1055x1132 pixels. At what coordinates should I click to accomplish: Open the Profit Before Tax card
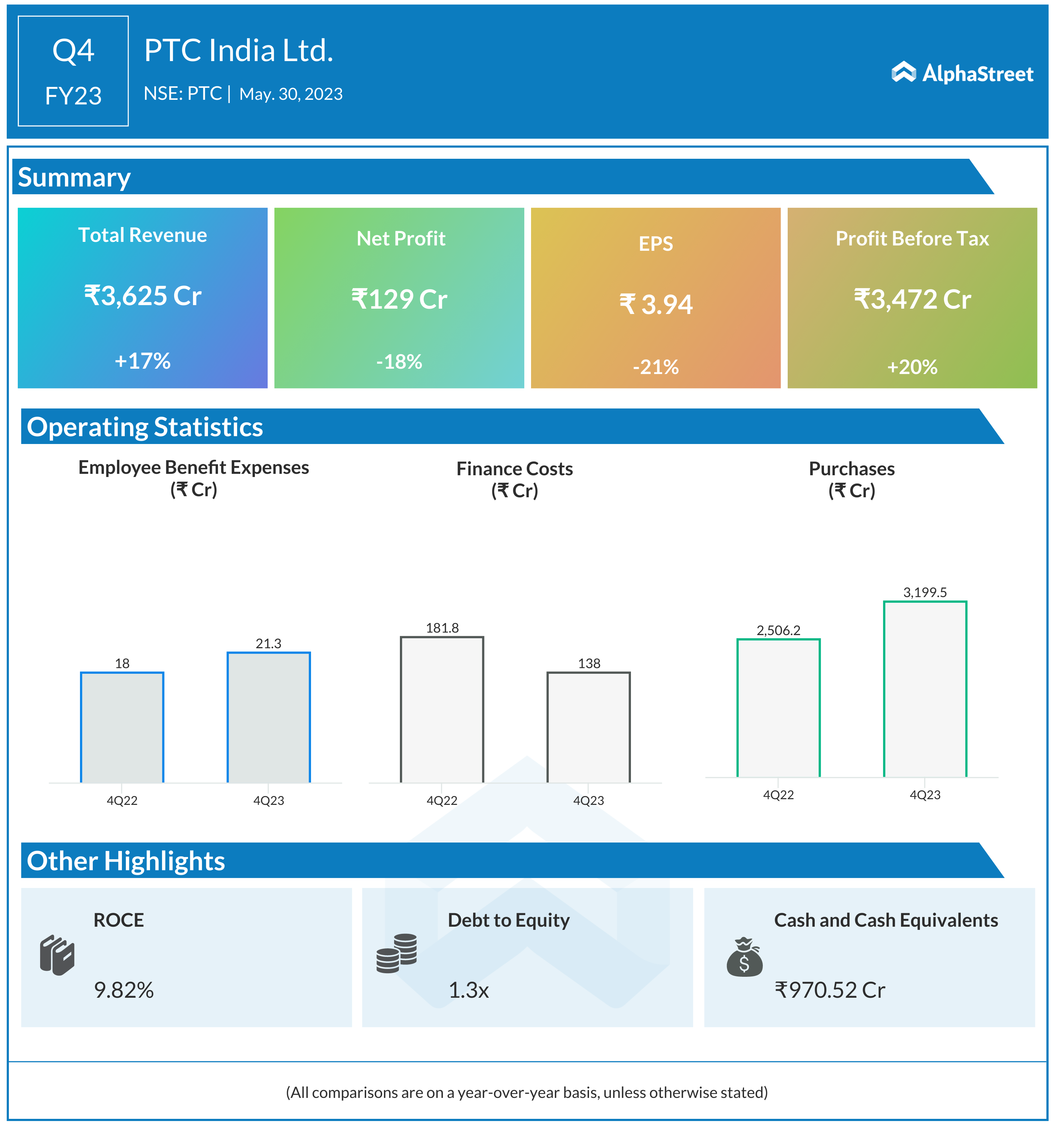912,298
